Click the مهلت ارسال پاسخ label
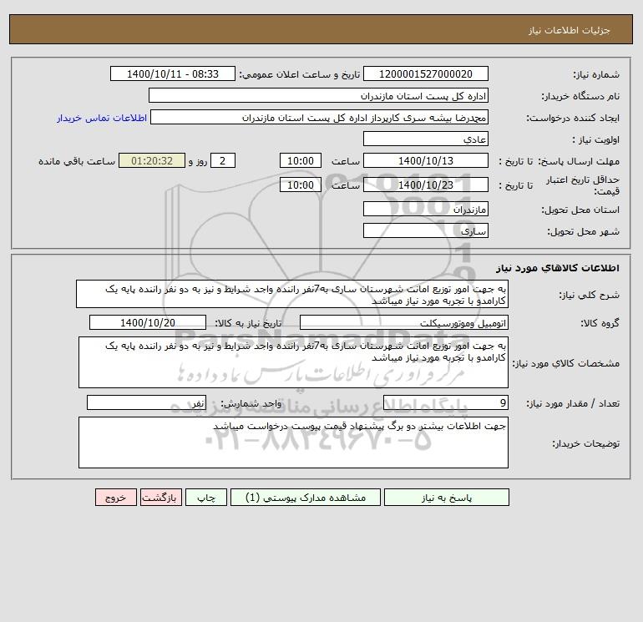This screenshot has width=643, height=622. pyautogui.click(x=579, y=161)
